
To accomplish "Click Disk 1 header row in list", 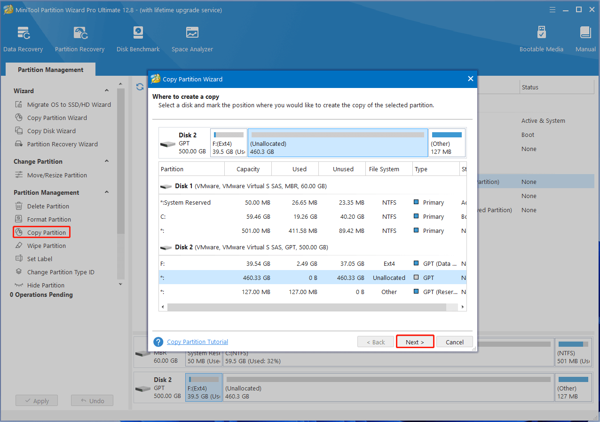I will click(x=313, y=186).
